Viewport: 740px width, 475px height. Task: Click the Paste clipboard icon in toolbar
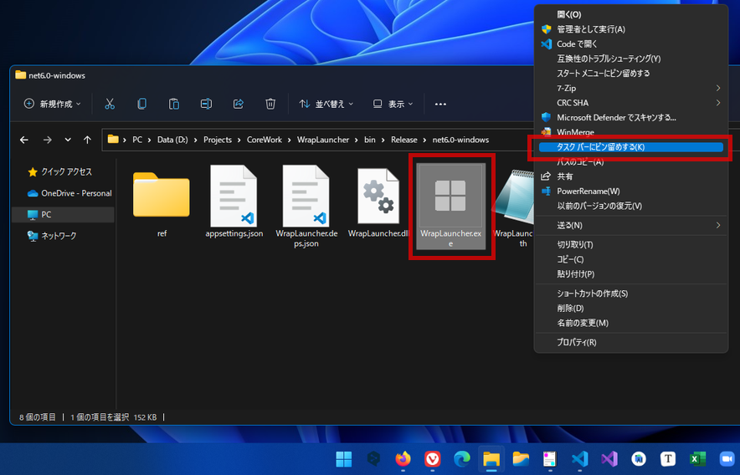174,104
